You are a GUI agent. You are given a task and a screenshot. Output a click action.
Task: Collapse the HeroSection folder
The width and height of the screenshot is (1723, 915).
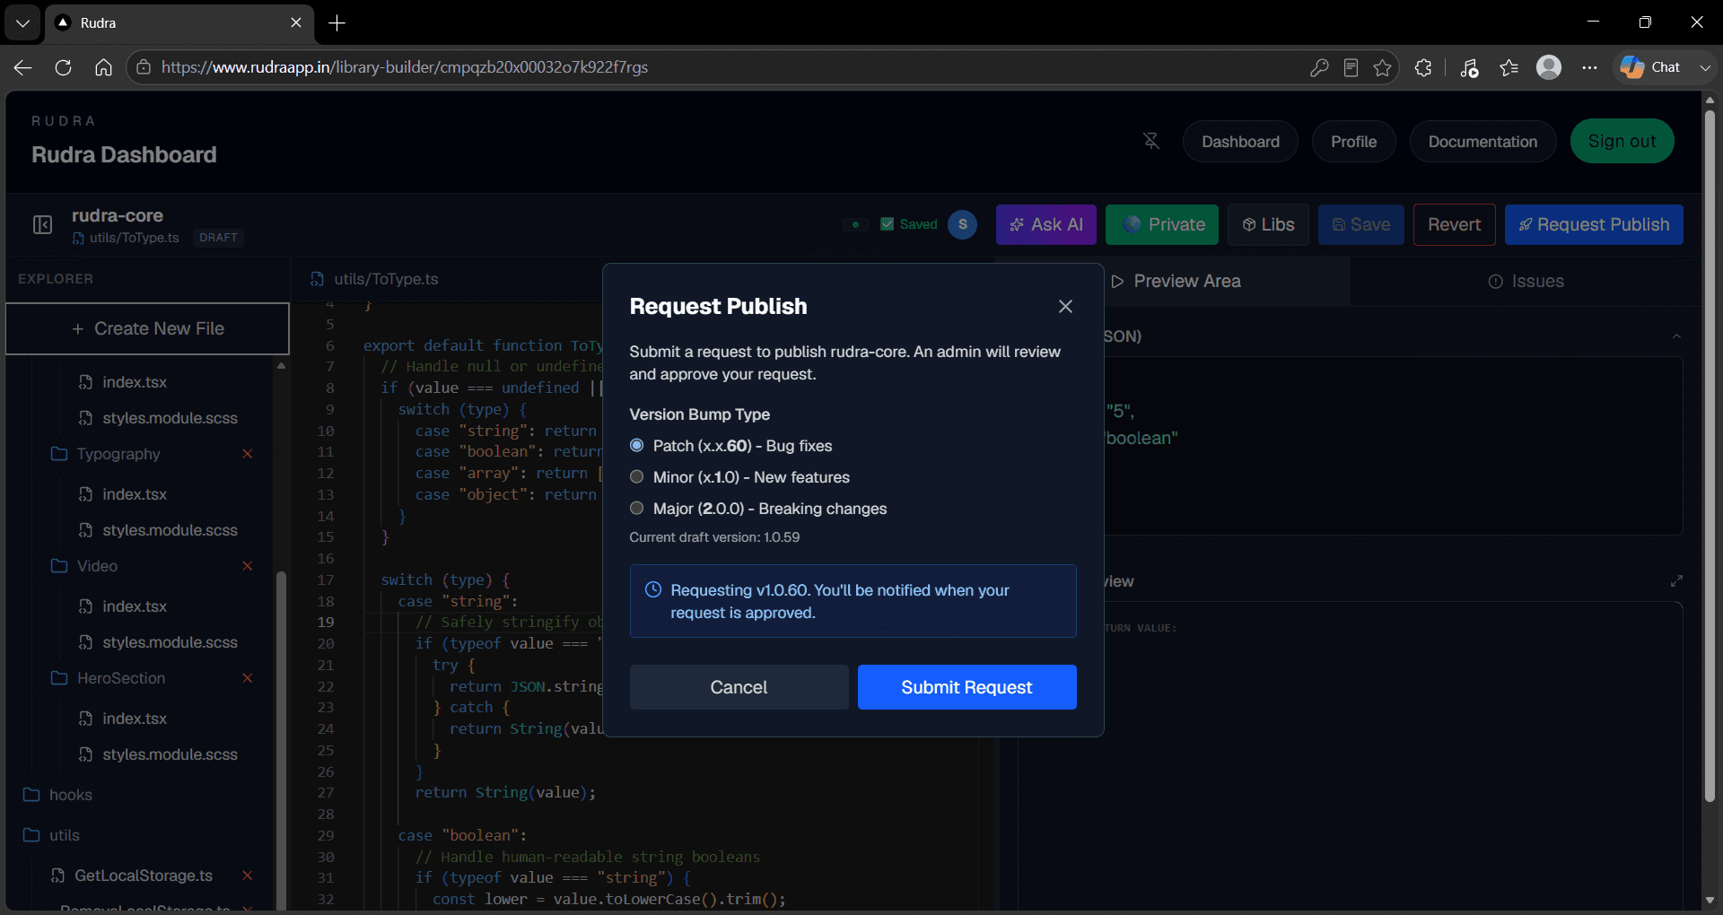[x=109, y=678]
